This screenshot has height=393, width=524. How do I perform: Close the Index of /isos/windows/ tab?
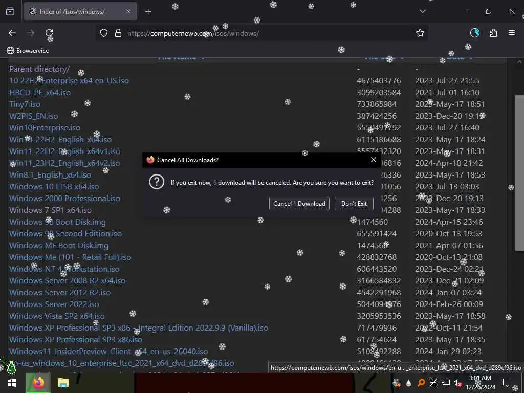pyautogui.click(x=128, y=11)
